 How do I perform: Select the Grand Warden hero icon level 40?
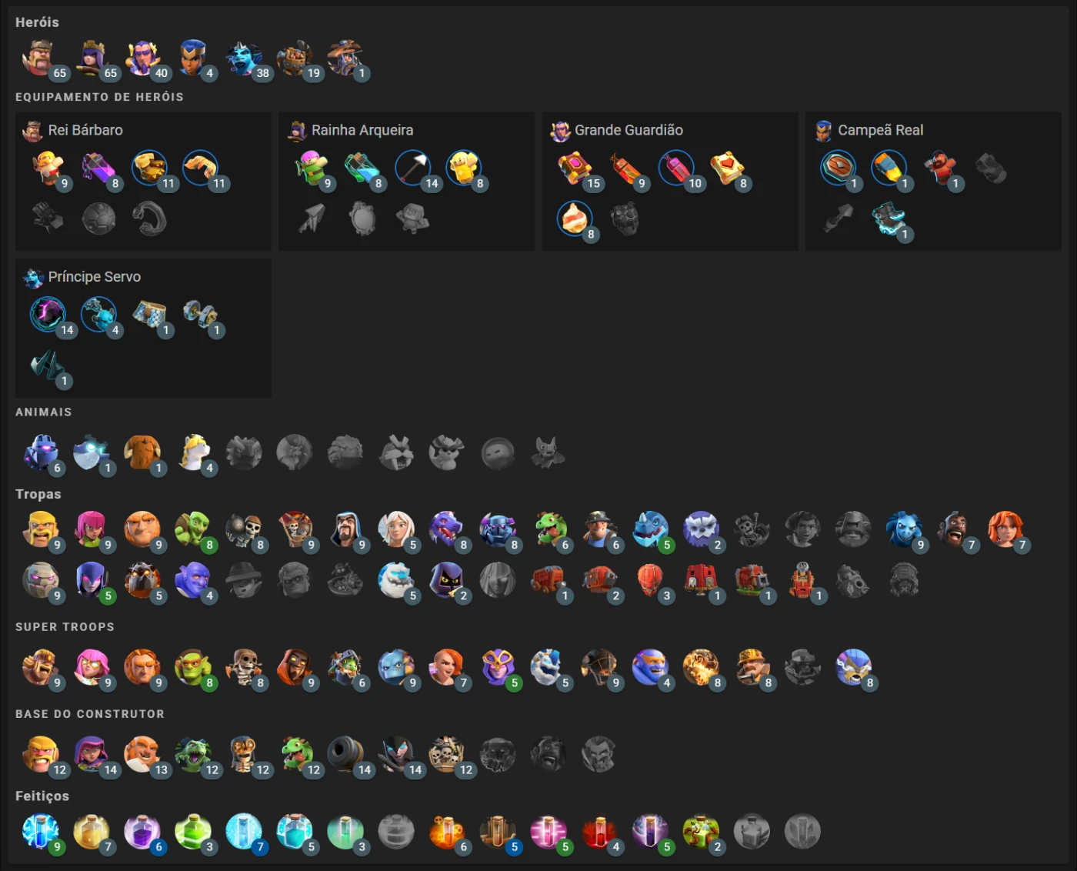click(x=142, y=58)
